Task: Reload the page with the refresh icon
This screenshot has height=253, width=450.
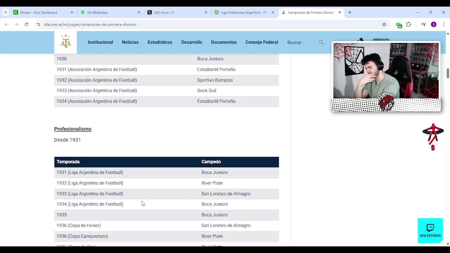Action: point(26,24)
